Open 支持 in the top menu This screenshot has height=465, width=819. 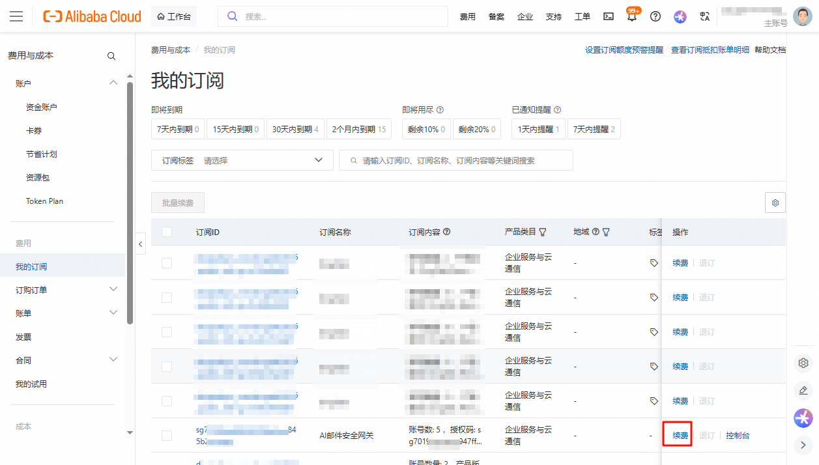[553, 17]
